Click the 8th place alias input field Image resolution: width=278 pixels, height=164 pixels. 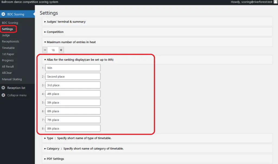coord(73,128)
